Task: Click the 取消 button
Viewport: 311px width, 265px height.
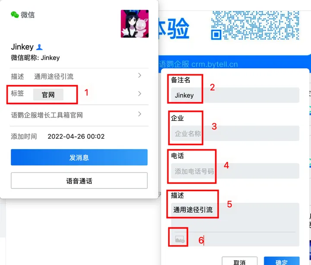Action: [240, 262]
